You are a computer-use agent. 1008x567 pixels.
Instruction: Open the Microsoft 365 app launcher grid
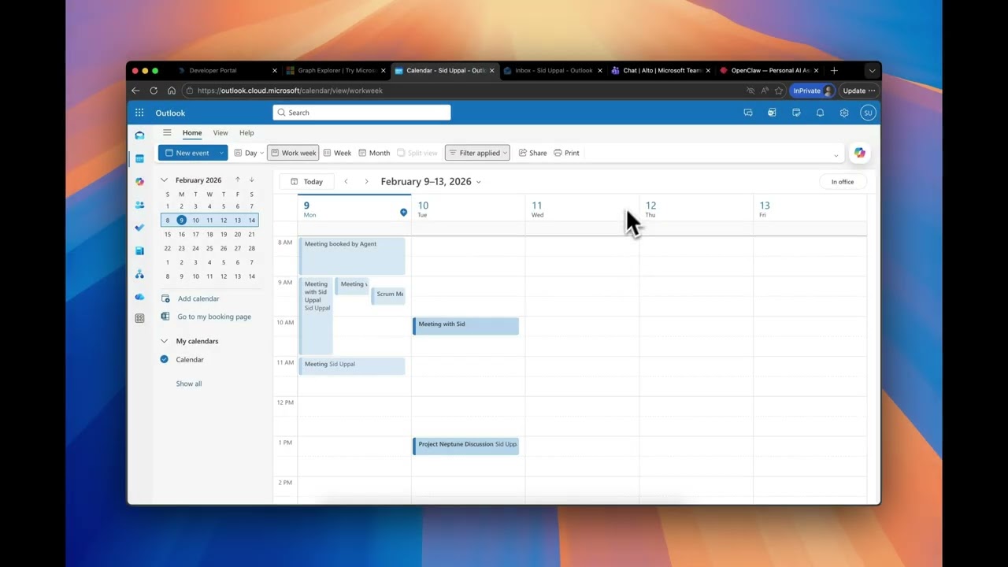[139, 113]
